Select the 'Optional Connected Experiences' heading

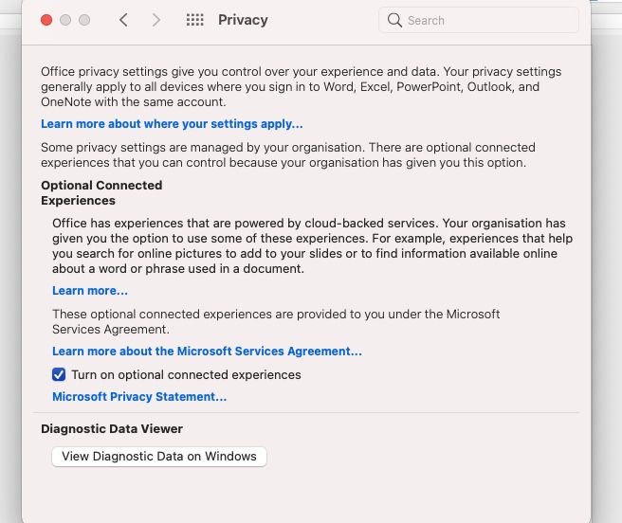[x=101, y=192]
